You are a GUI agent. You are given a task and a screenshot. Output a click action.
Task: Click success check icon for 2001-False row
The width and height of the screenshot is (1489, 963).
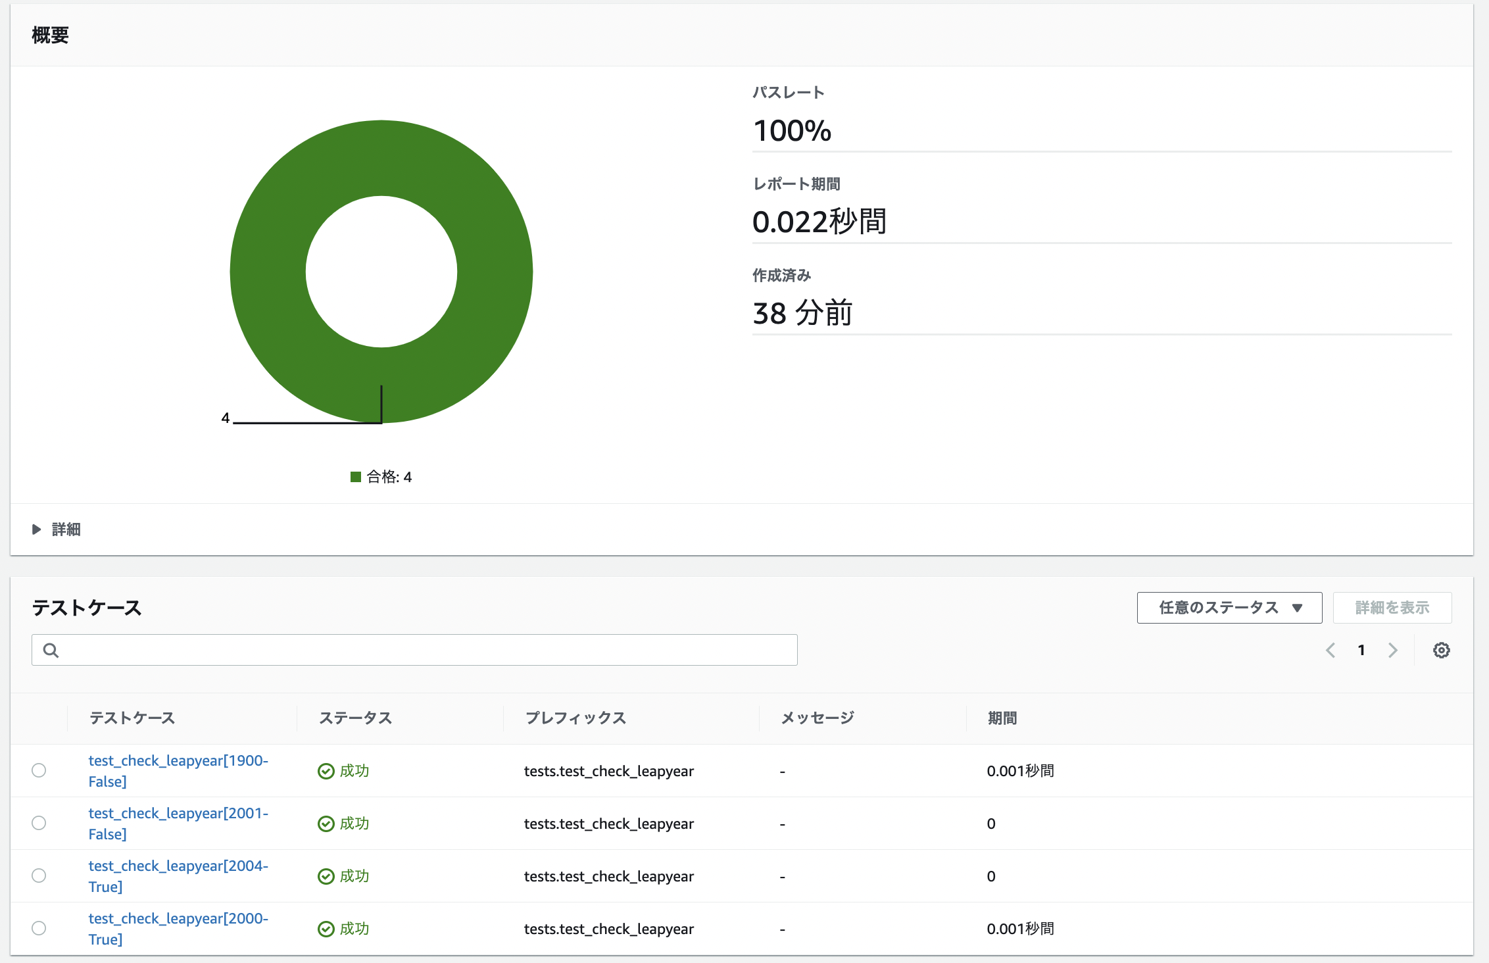[x=326, y=824]
